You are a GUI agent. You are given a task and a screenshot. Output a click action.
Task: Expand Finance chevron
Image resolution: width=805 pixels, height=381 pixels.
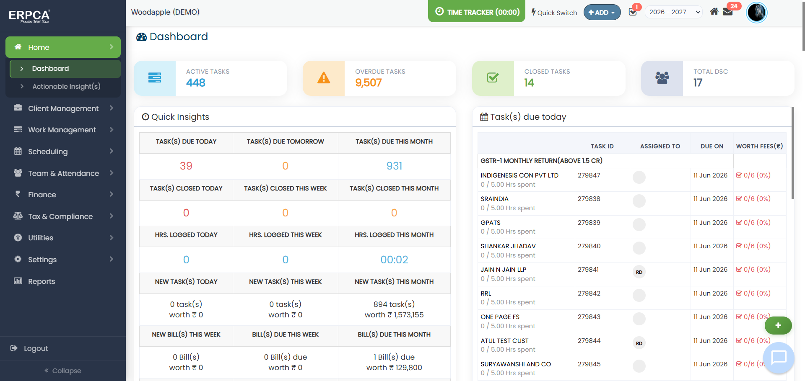[112, 194]
